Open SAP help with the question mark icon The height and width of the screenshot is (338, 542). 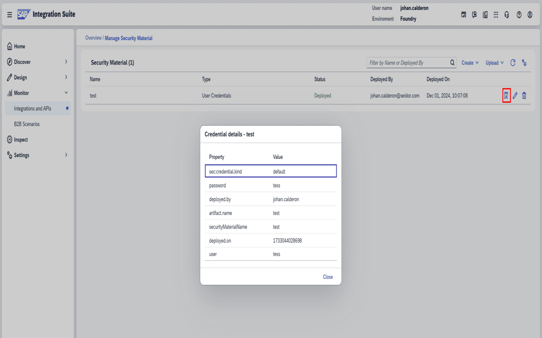point(519,14)
